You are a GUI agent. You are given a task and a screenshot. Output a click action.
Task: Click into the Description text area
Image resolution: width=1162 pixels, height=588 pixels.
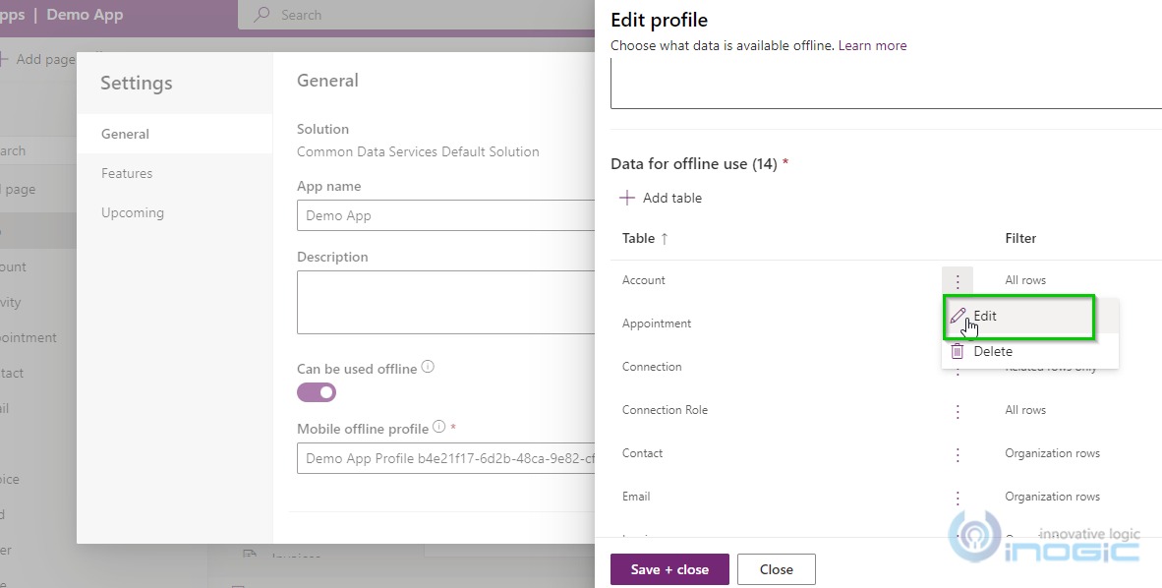[446, 302]
